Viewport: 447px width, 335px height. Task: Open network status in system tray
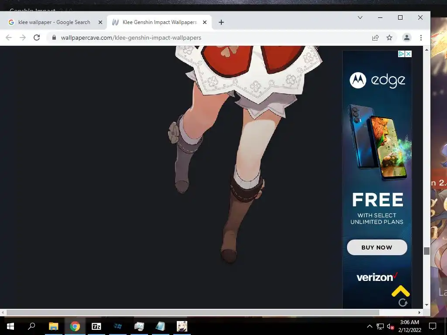380,326
